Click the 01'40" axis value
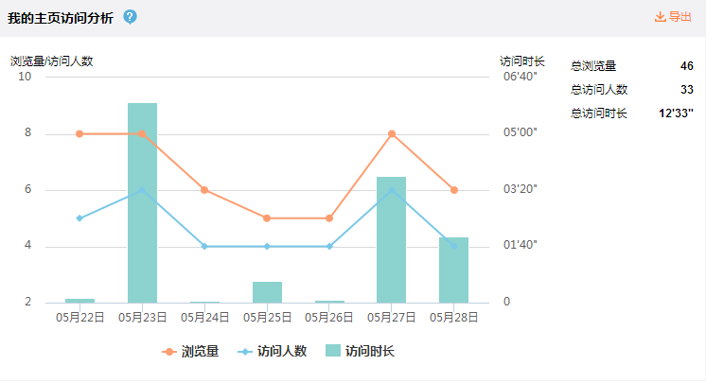Screen dimensions: 706x383 point(521,245)
